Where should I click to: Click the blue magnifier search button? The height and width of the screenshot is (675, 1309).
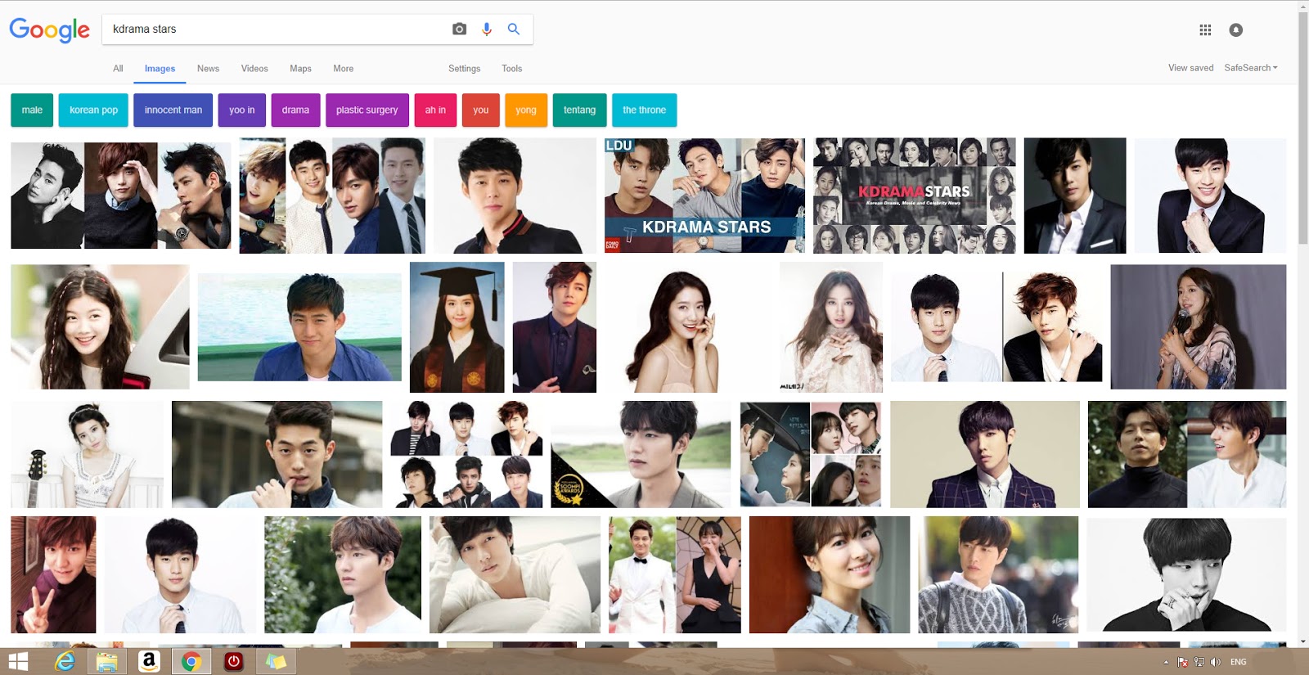pos(514,29)
